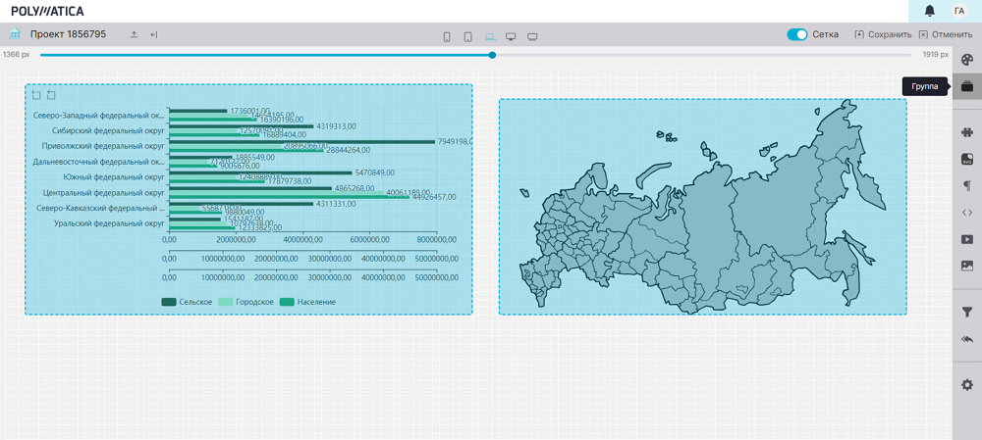The image size is (982, 440).
Task: Add a widget via the puzzle icon
Action: coord(967,132)
